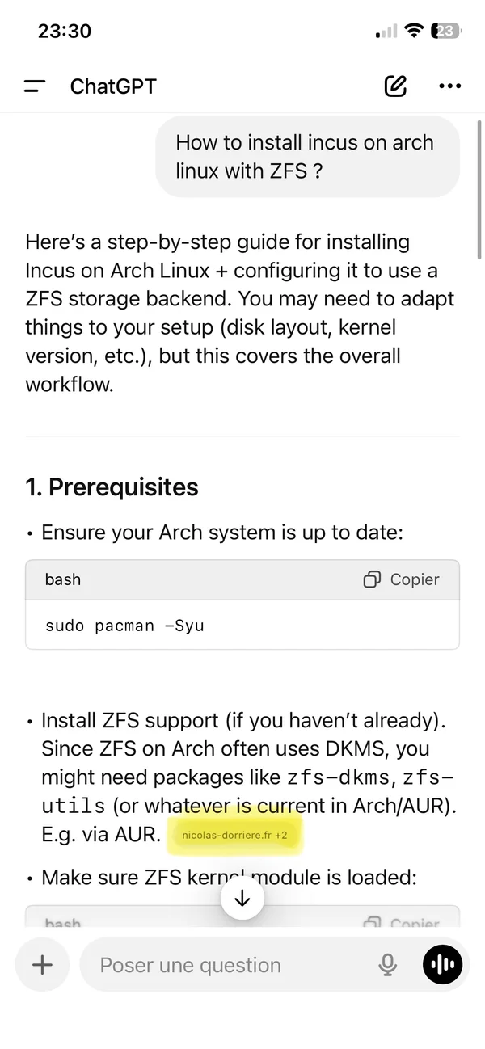Tap the Copier label on bash block

415,579
